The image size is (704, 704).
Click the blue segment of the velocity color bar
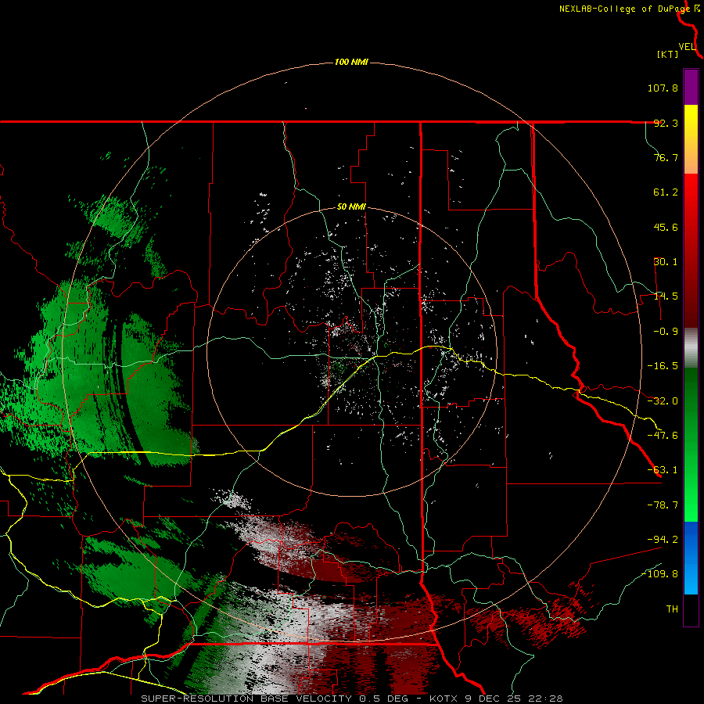point(691,557)
